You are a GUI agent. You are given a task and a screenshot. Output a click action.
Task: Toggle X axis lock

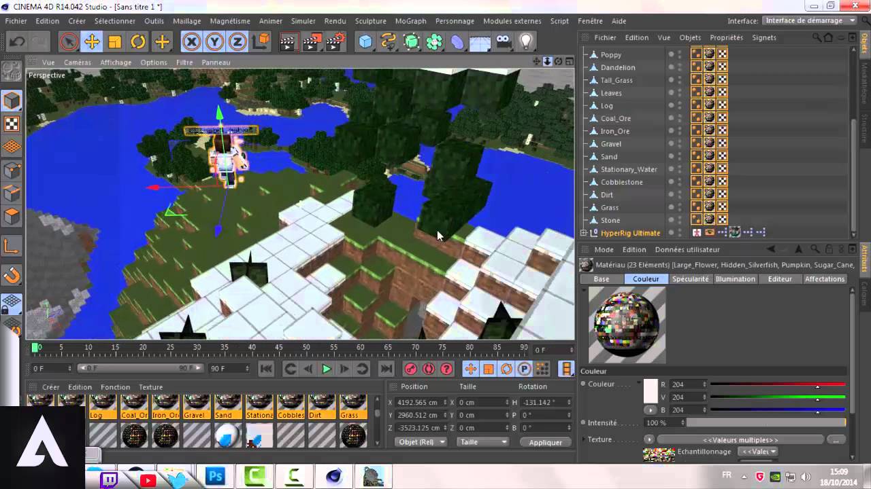[x=191, y=42]
